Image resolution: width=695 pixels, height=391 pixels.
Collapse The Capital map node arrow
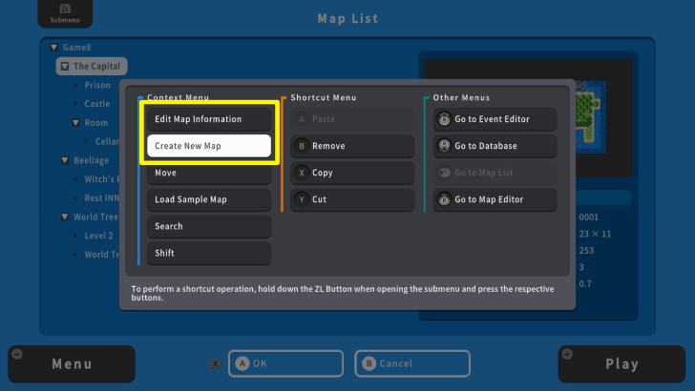tap(65, 67)
